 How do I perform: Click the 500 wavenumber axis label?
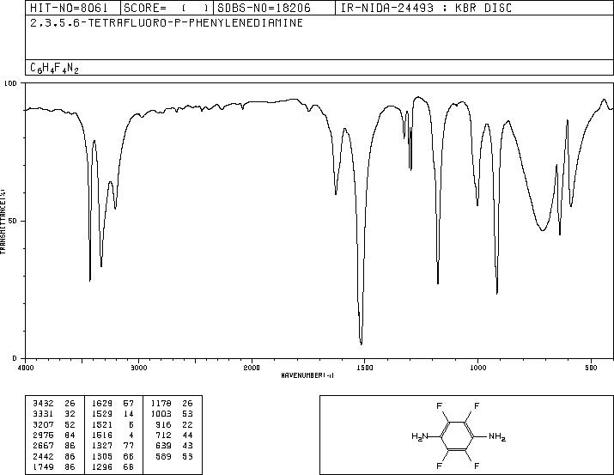pyautogui.click(x=592, y=368)
